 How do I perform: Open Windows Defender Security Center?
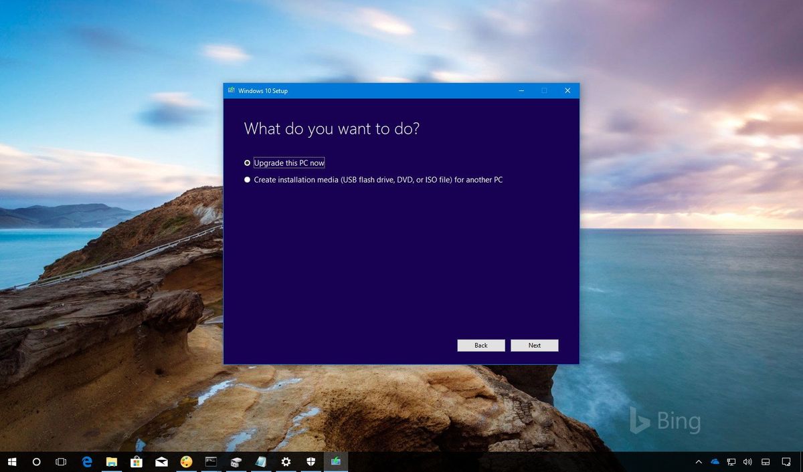[310, 461]
